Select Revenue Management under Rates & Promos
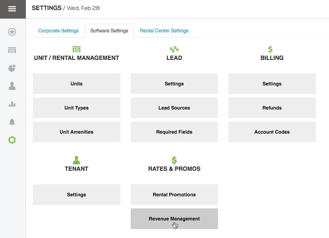 pyautogui.click(x=174, y=219)
